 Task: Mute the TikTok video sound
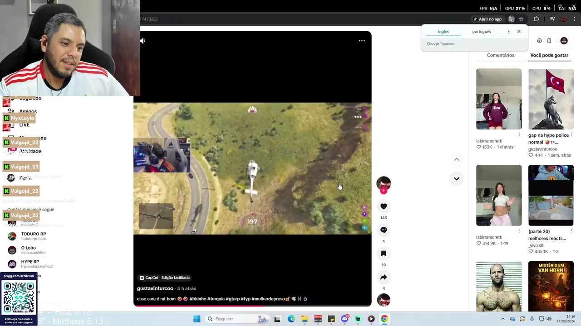[x=143, y=41]
